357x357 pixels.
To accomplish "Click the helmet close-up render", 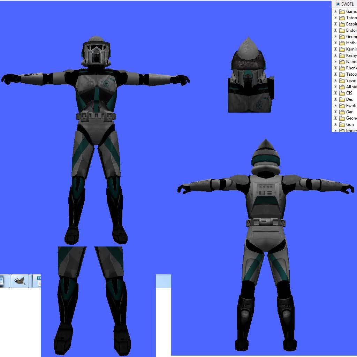I will 251,75.
